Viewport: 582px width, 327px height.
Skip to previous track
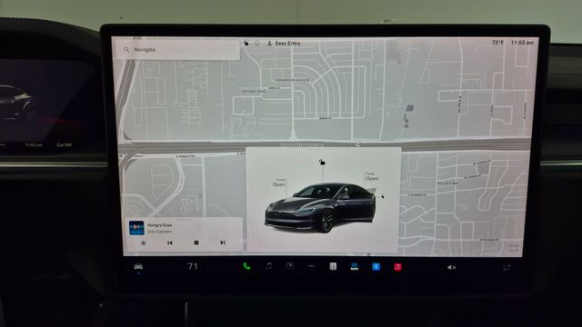coord(170,243)
